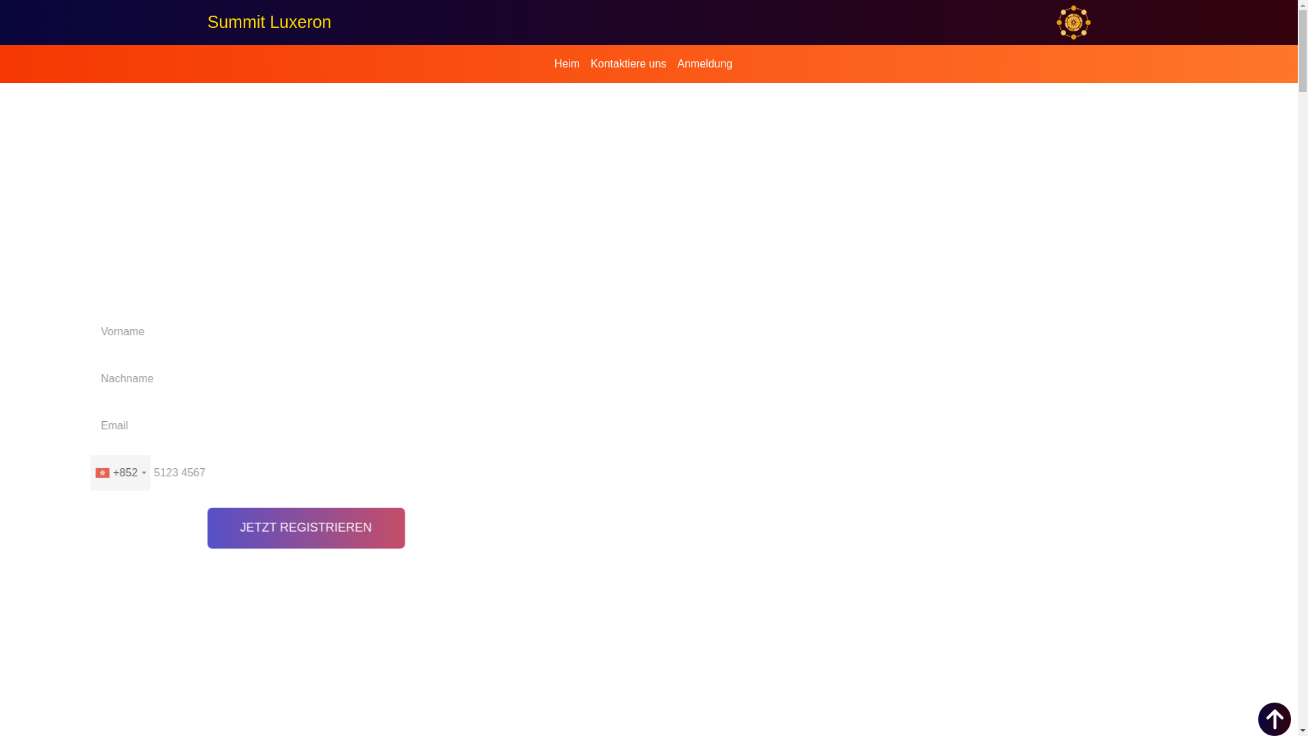
Task: Go to Kontaktiere uns page
Action: pos(628,64)
